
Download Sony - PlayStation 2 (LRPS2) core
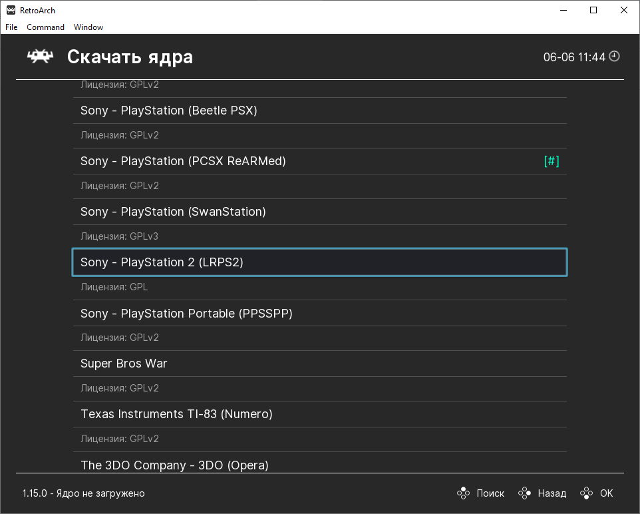click(x=320, y=262)
